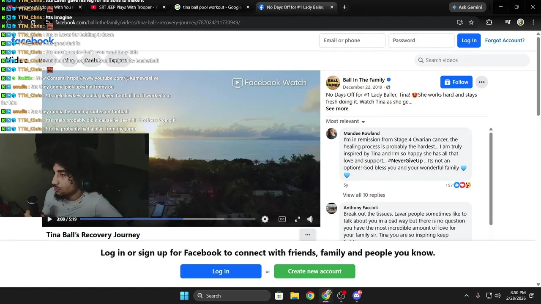
Task: Click header Log In button
Action: [469, 41]
